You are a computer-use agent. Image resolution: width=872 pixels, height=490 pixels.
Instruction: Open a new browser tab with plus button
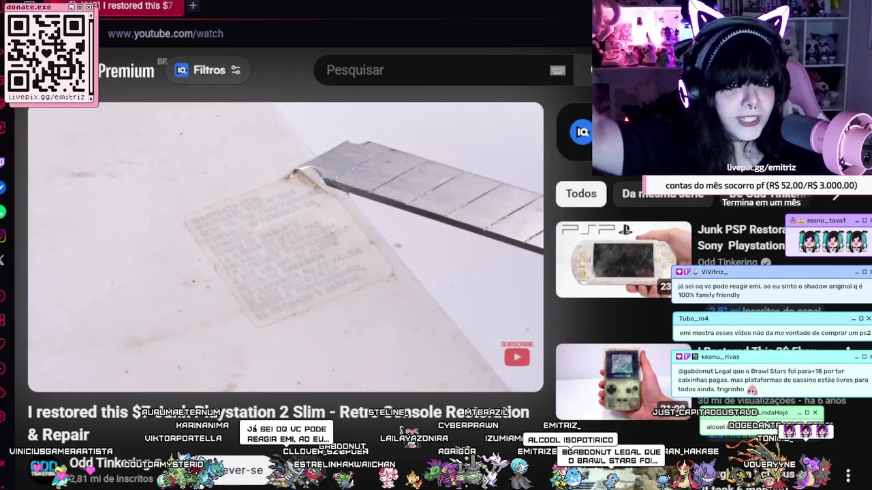coord(193,5)
